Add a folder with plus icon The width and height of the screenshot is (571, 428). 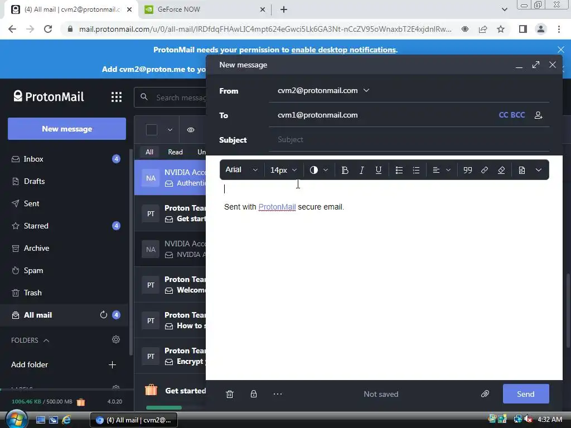pos(112,364)
